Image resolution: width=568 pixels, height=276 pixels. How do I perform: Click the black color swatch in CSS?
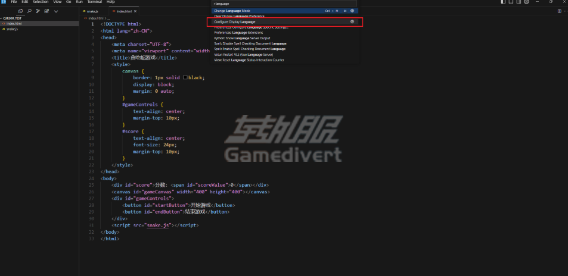[186, 78]
